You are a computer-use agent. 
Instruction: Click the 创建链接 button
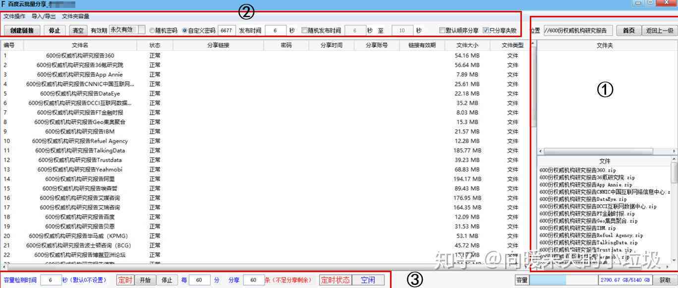point(22,30)
